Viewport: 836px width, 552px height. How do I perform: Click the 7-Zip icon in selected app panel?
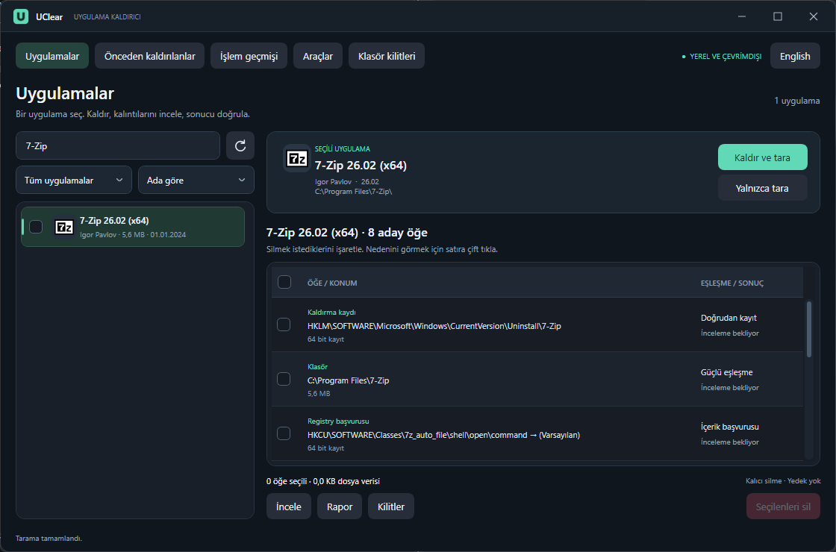coord(297,158)
